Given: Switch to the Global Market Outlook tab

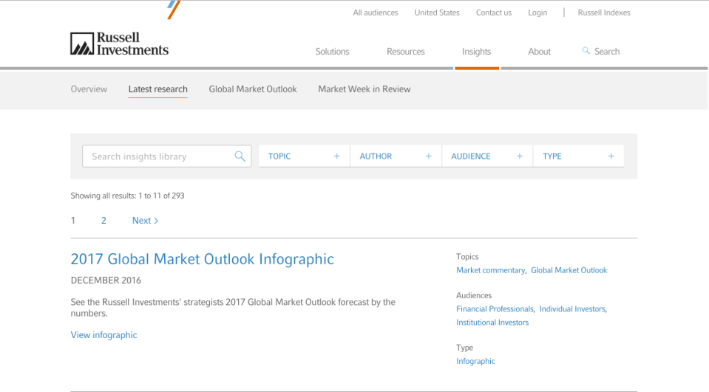Looking at the screenshot, I should coord(253,89).
